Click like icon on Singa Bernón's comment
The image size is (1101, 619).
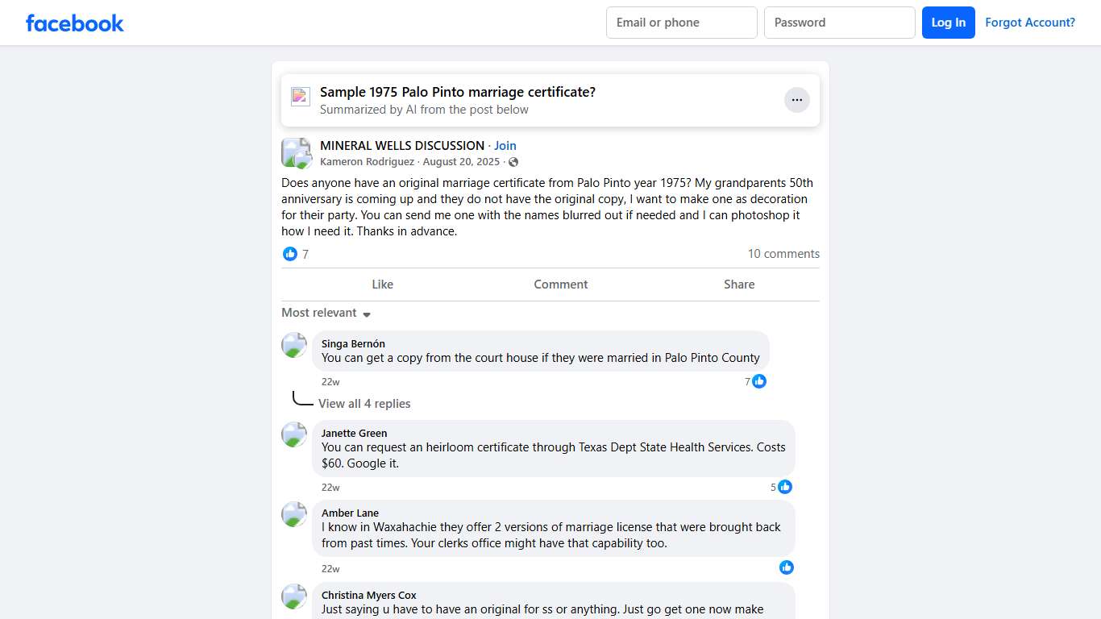tap(759, 381)
